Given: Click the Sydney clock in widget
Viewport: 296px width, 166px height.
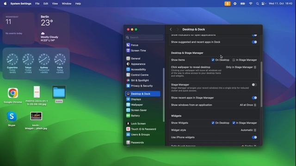Looking at the screenshot, I should (x=44, y=59).
